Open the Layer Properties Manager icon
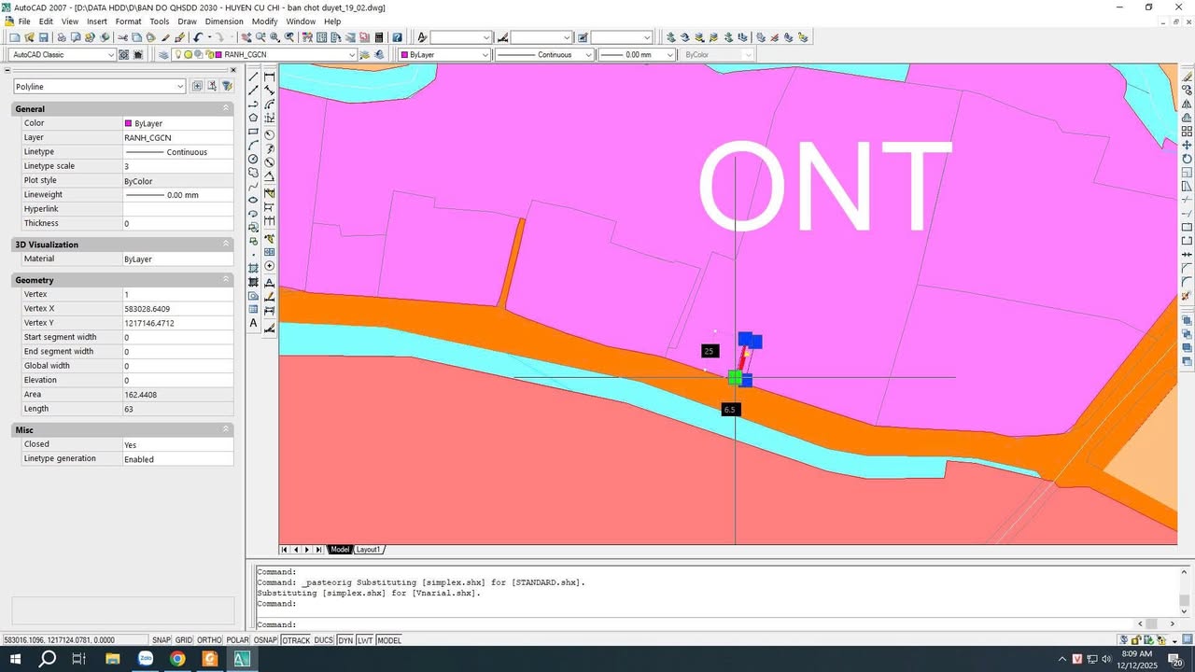 [163, 54]
